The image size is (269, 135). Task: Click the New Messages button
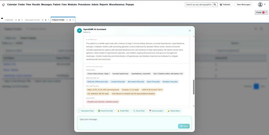tap(243, 5)
